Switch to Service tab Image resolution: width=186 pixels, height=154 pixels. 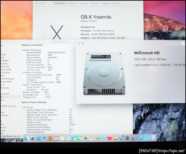point(117,3)
